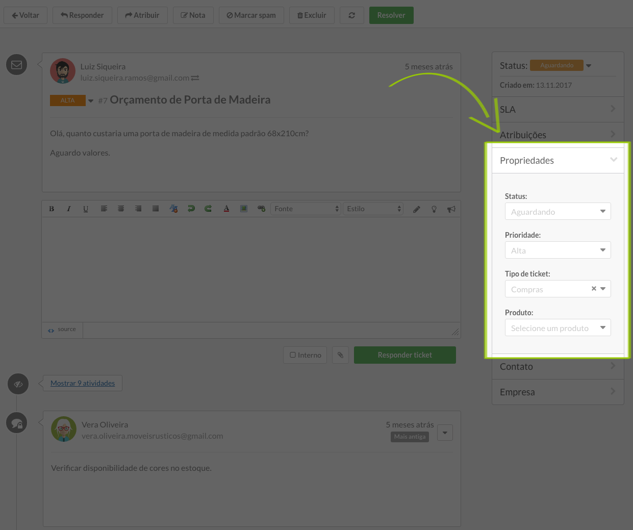
Task: Open the dropdown arrow on Vera's note
Action: pos(445,433)
